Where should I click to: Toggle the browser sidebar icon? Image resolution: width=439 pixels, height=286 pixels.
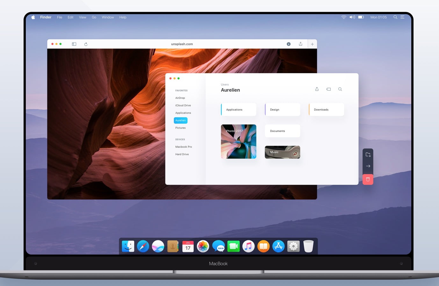(74, 44)
